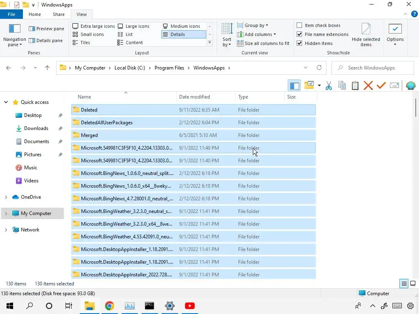Image resolution: width=419 pixels, height=314 pixels.
Task: Expand the Network tree node
Action: click(6, 230)
